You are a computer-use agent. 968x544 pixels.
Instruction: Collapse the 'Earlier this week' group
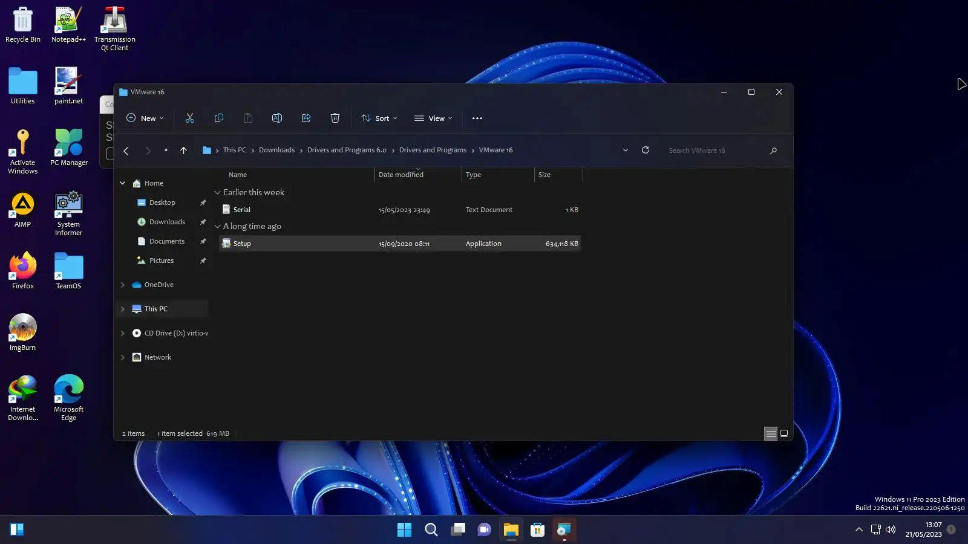click(218, 192)
